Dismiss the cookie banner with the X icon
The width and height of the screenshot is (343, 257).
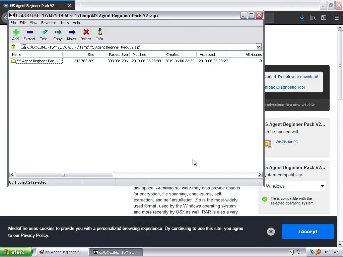pyautogui.click(x=271, y=232)
